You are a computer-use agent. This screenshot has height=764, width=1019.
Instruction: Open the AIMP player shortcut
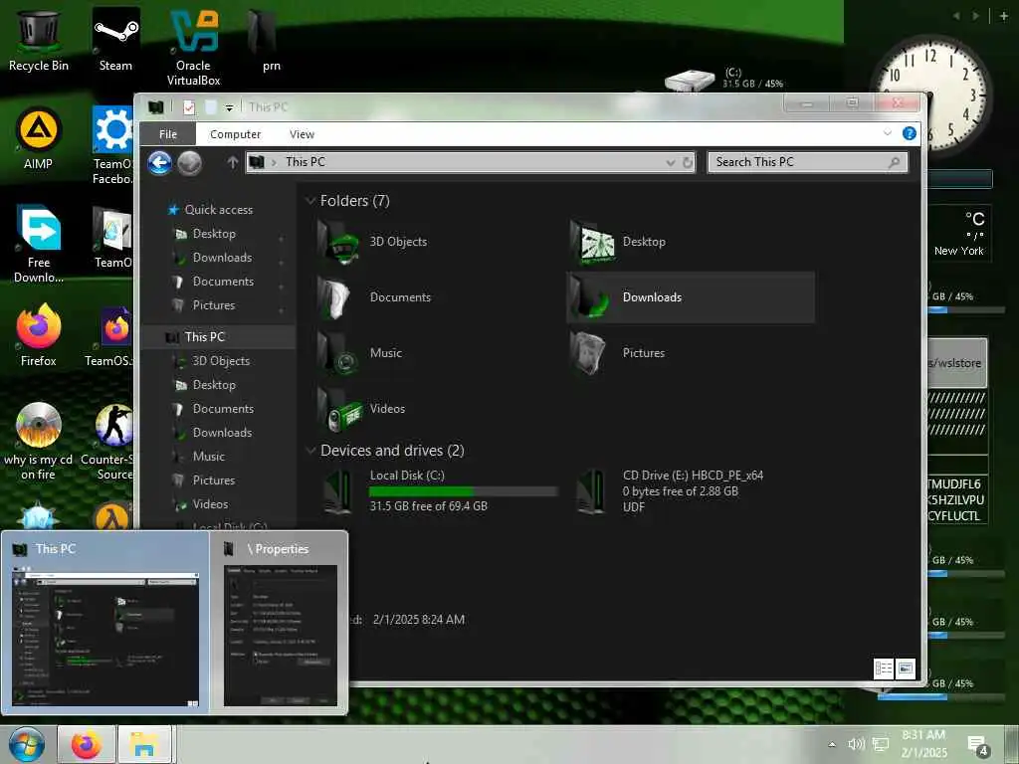[x=39, y=138]
